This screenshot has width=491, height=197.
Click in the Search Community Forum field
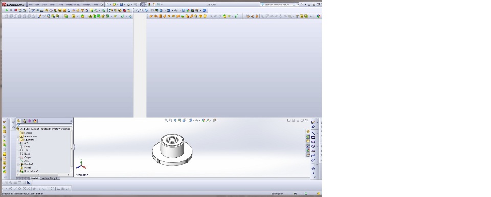coord(277,5)
